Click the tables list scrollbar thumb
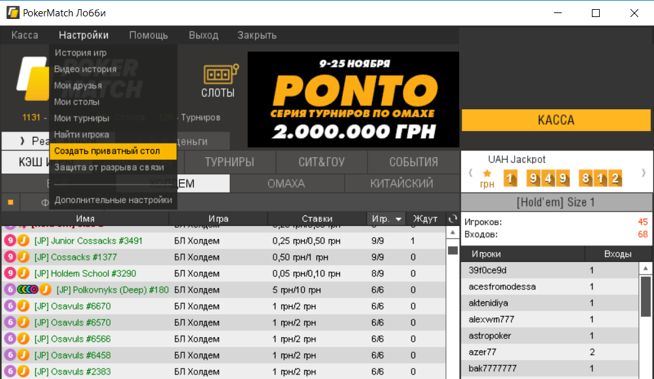Screen dimensions: 654x379 pos(453,251)
